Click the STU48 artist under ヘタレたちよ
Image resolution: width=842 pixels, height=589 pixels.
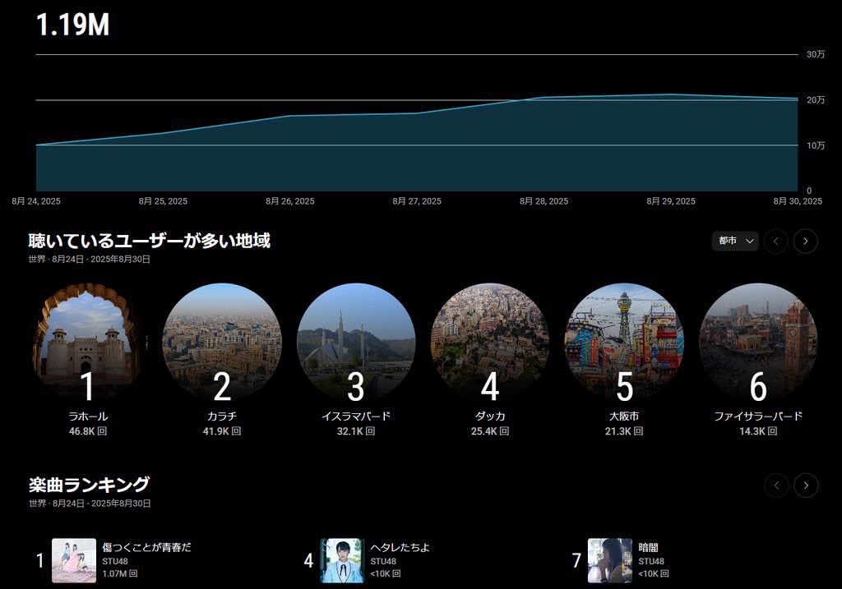tap(383, 561)
